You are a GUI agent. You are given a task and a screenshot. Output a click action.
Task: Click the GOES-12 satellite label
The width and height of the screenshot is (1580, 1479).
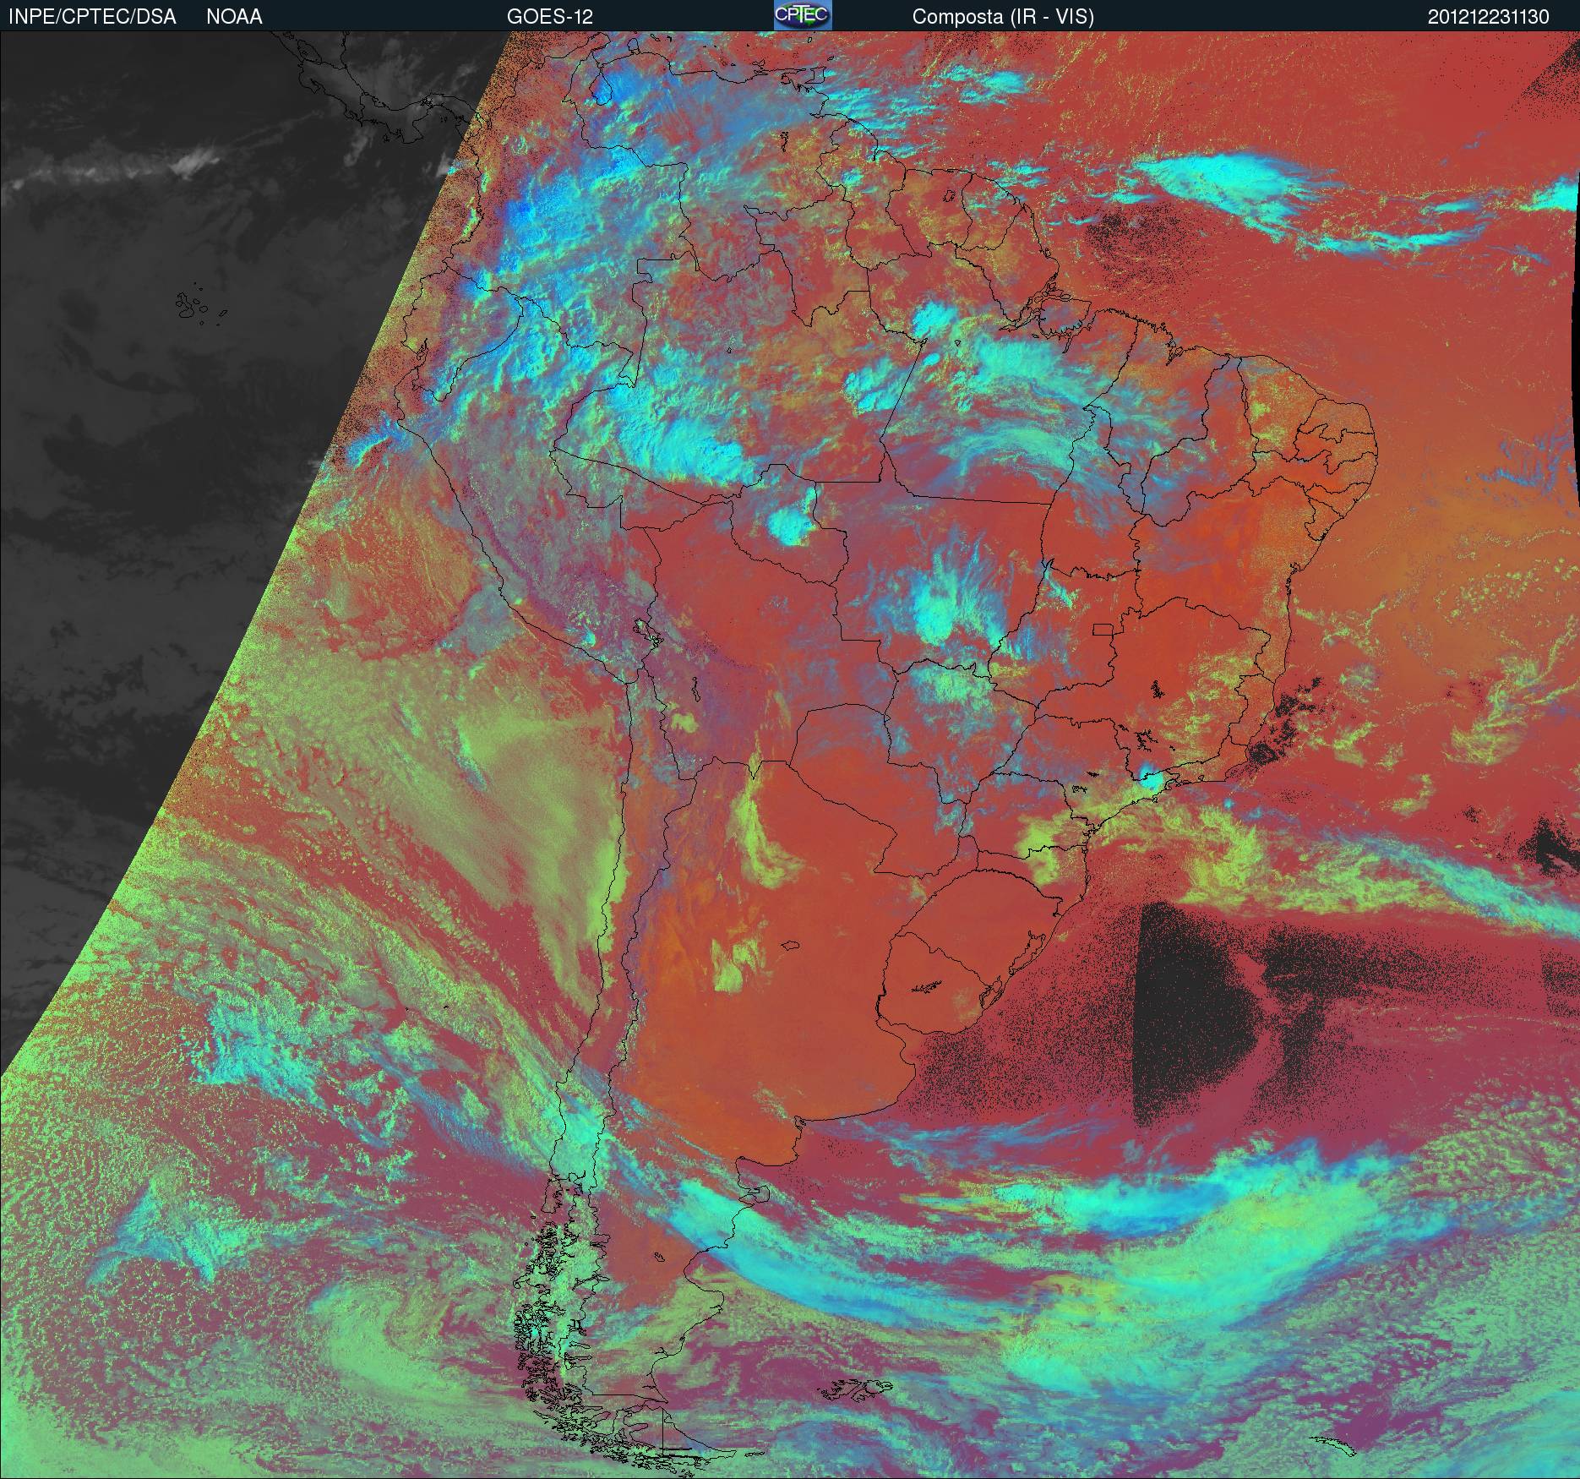(549, 17)
